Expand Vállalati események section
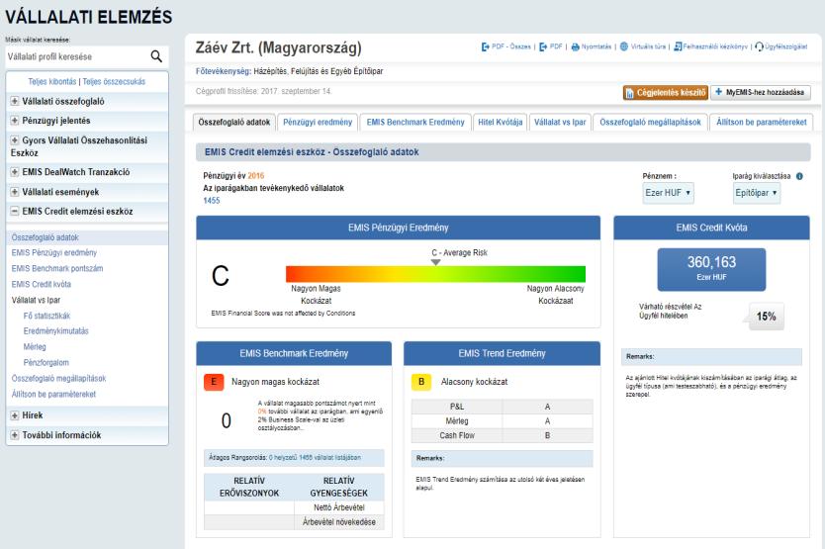 pyautogui.click(x=15, y=192)
